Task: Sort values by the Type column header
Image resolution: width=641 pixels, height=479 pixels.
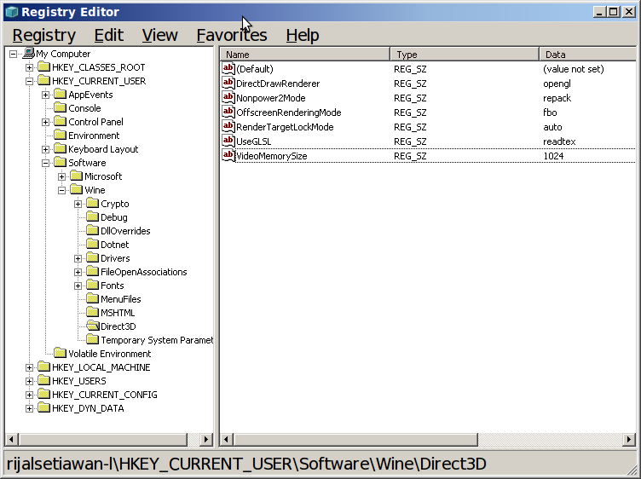Action: point(465,55)
